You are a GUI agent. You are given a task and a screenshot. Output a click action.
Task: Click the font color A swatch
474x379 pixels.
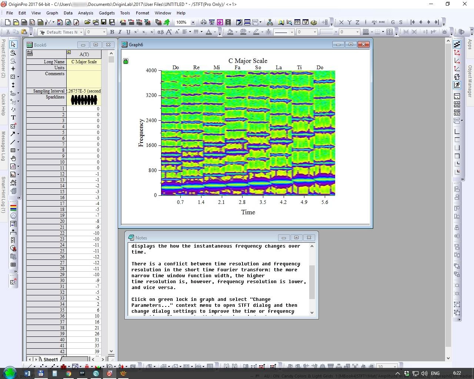pyautogui.click(x=209, y=32)
